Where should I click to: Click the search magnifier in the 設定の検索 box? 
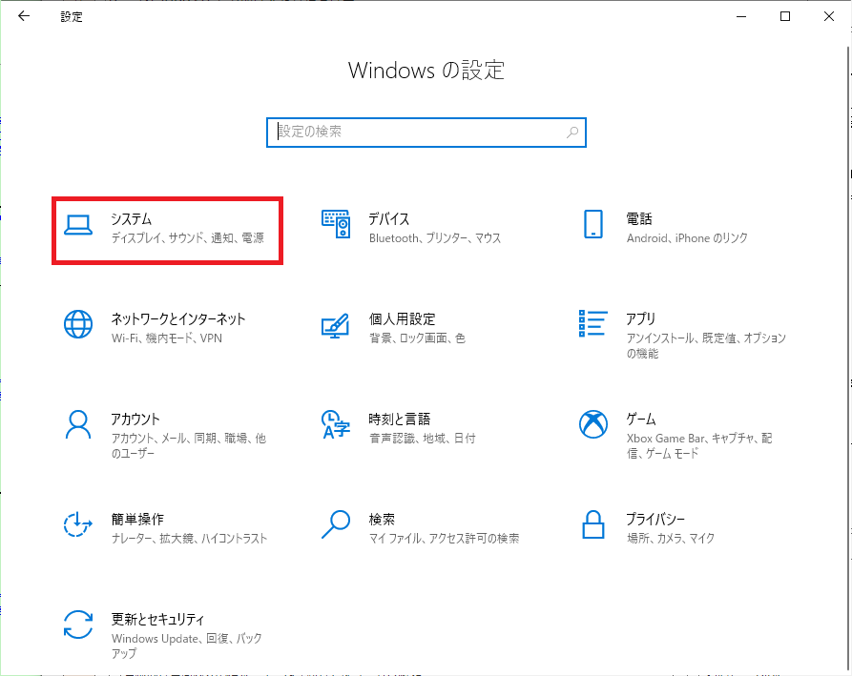click(x=572, y=132)
